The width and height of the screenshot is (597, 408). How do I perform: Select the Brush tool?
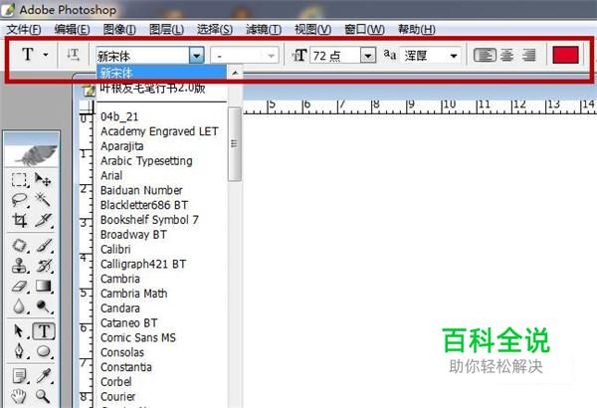pyautogui.click(x=43, y=246)
